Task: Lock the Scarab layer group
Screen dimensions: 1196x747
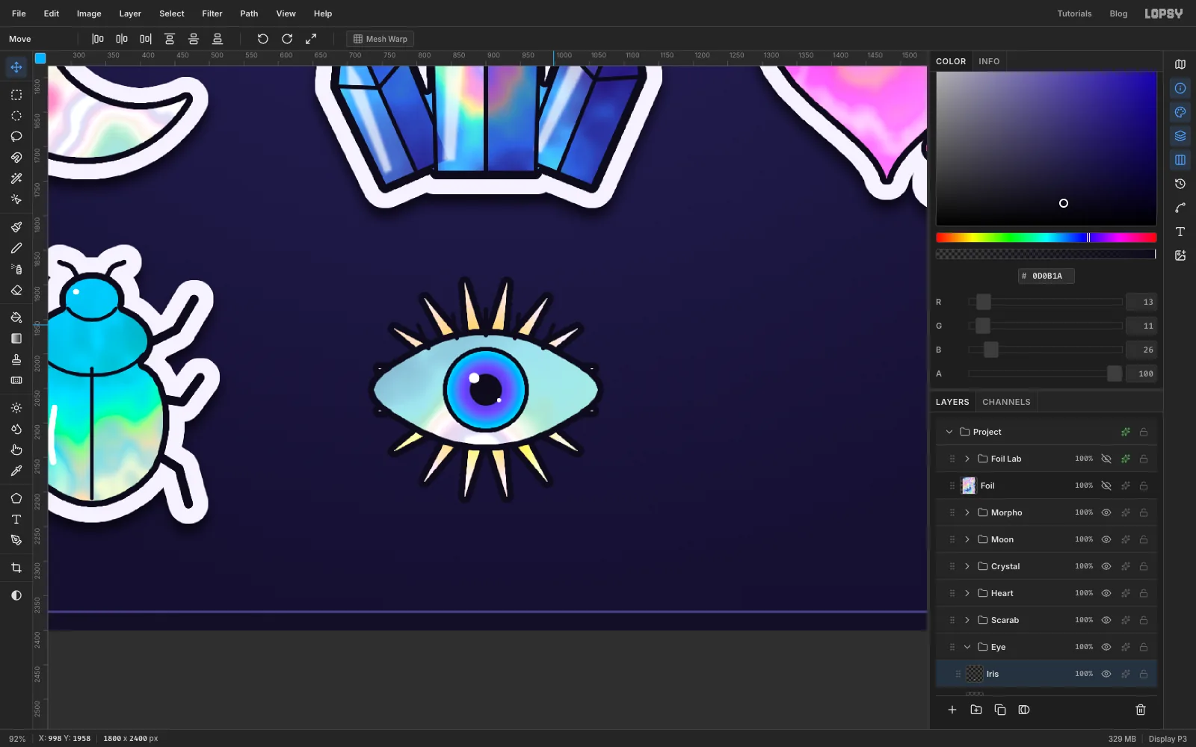Action: coord(1144,620)
